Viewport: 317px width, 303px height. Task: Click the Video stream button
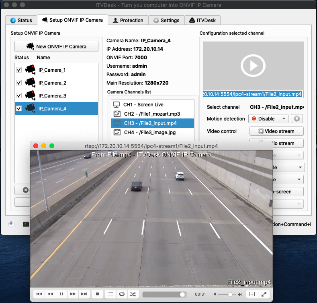(x=276, y=131)
